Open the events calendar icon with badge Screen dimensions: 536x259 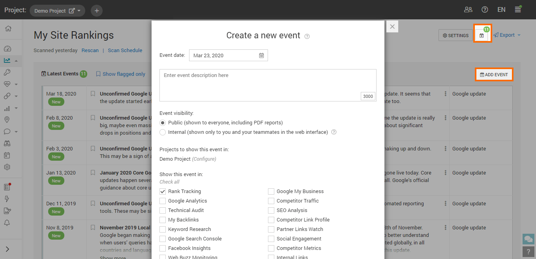(x=482, y=35)
